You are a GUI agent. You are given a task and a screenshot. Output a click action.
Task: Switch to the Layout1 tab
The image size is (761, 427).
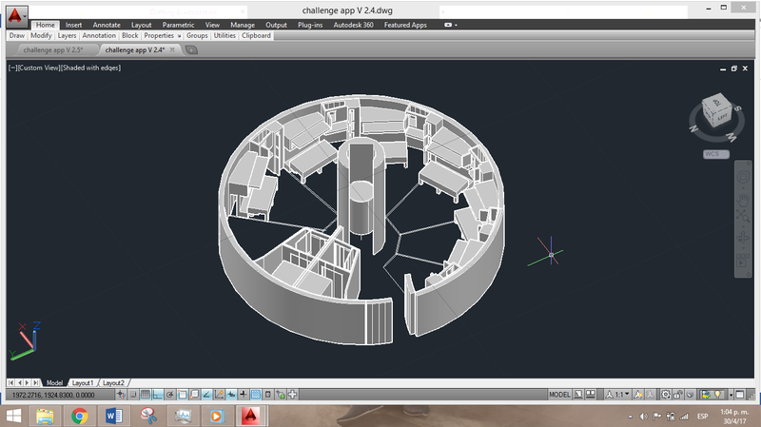click(x=84, y=382)
